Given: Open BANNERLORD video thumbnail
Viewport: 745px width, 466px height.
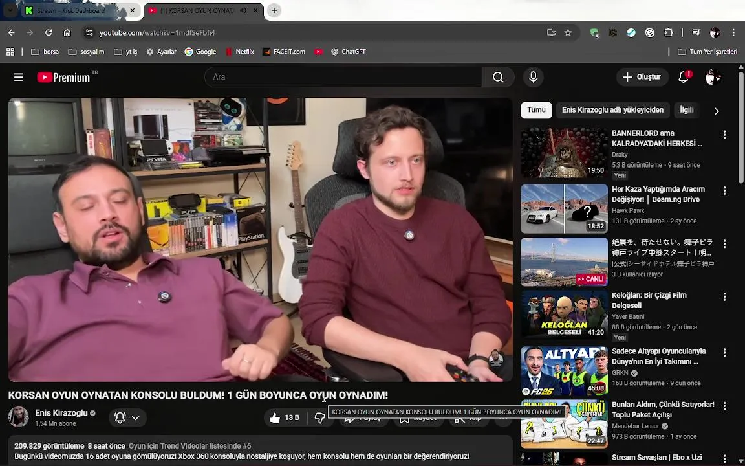Looking at the screenshot, I should tap(564, 153).
